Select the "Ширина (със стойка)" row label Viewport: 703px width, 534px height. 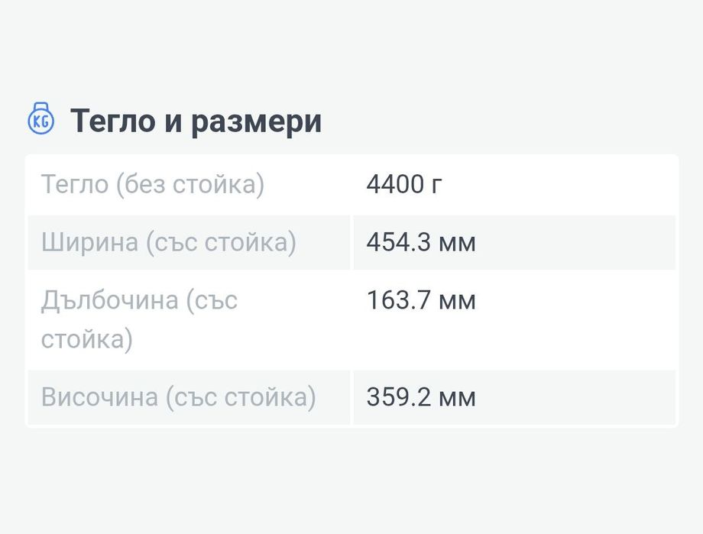pos(168,242)
